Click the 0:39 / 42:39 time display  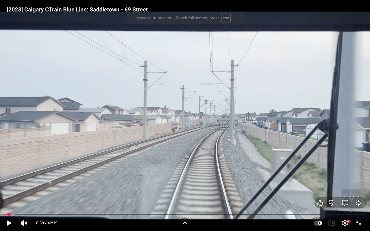(47, 223)
